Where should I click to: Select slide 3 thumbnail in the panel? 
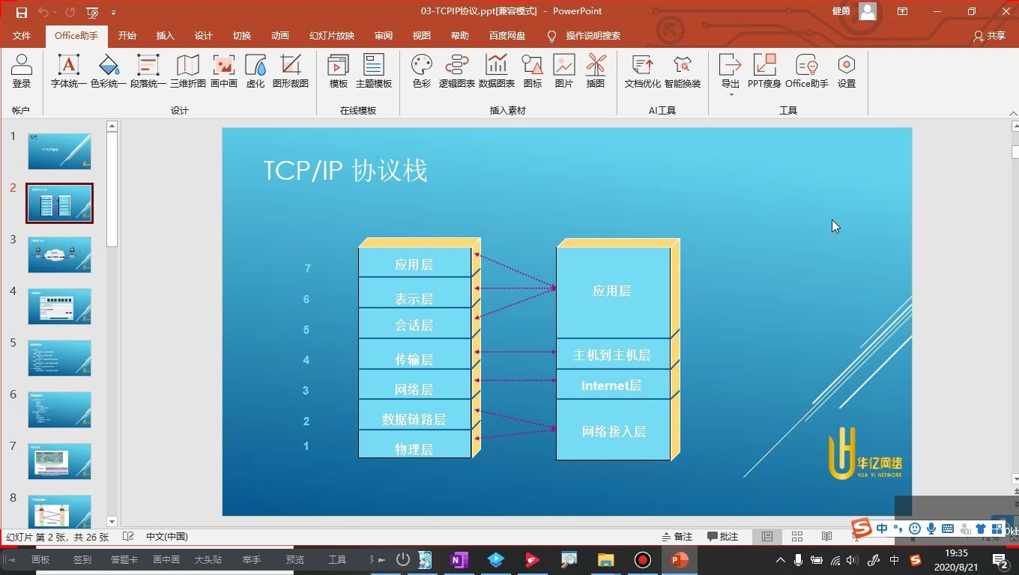click(x=59, y=255)
